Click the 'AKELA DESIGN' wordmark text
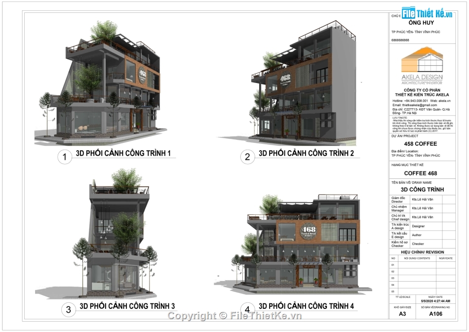Image resolution: width=469 pixels, height=332 pixels. coord(422,77)
